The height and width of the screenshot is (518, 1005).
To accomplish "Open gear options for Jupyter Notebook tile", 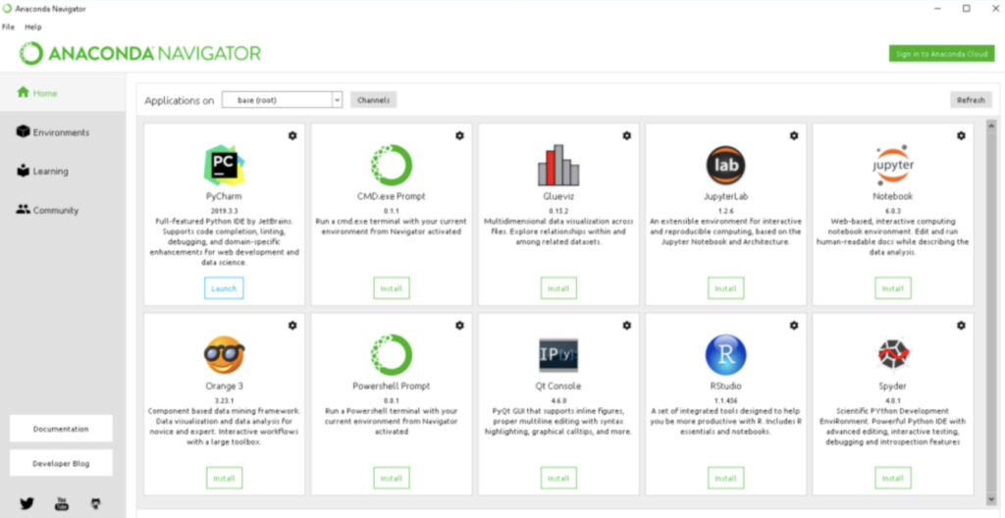I will [961, 135].
